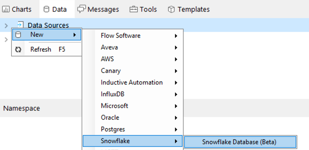Open the Templates tab
This screenshot has width=309, height=150.
(x=189, y=9)
